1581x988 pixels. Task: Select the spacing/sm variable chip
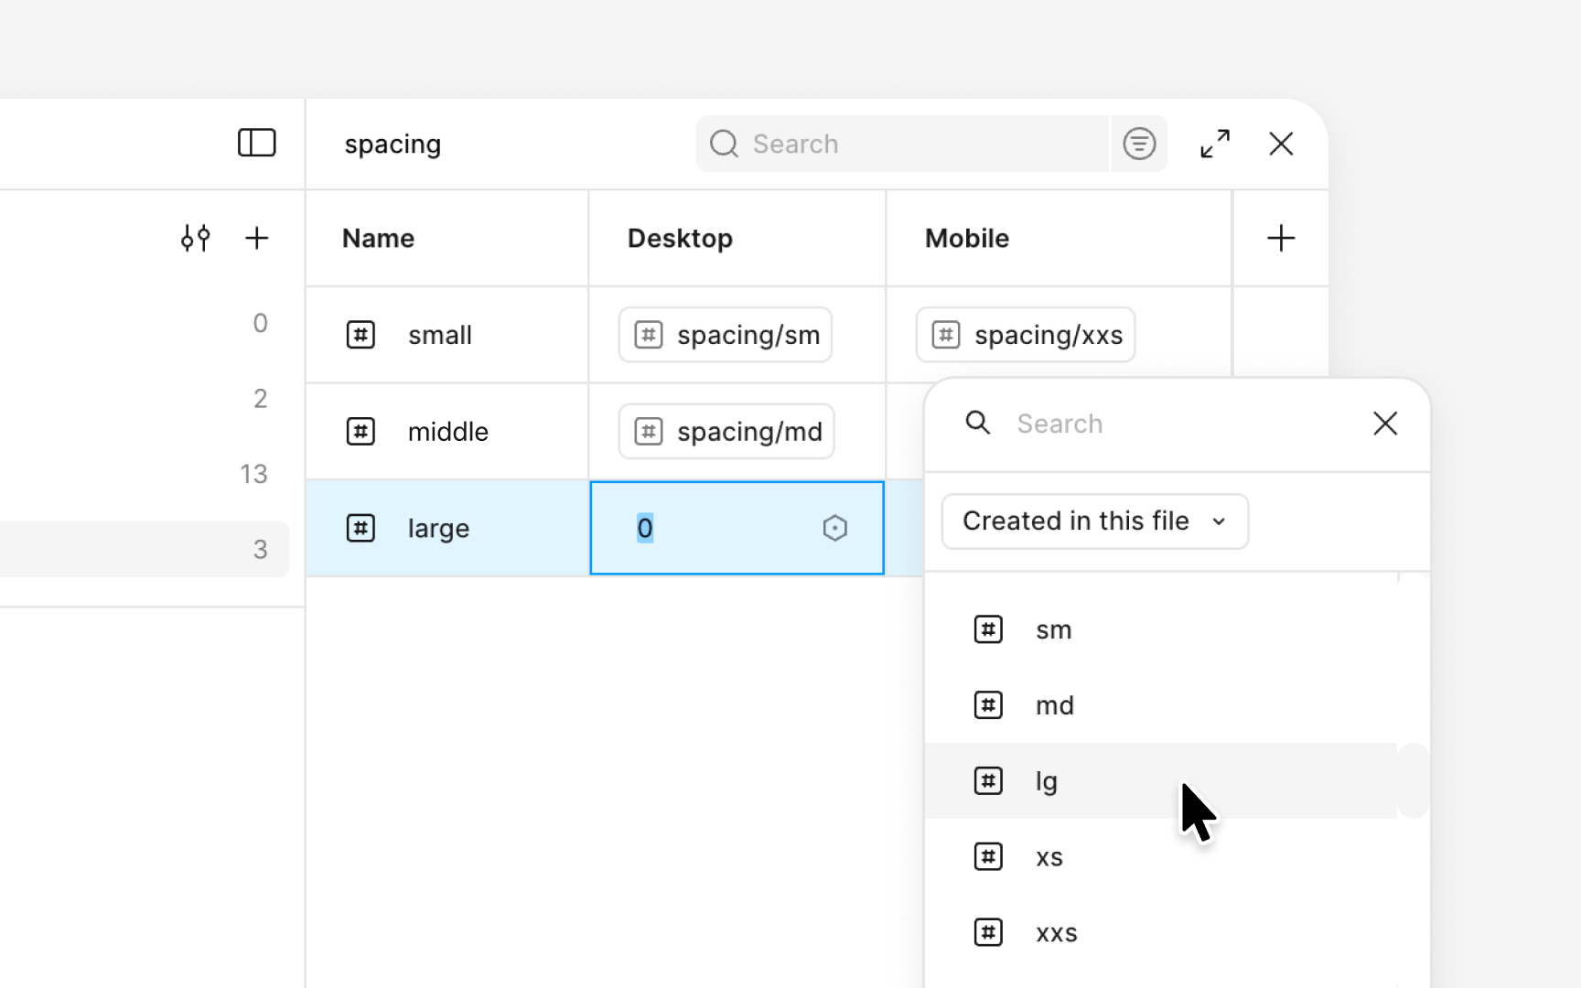click(724, 335)
